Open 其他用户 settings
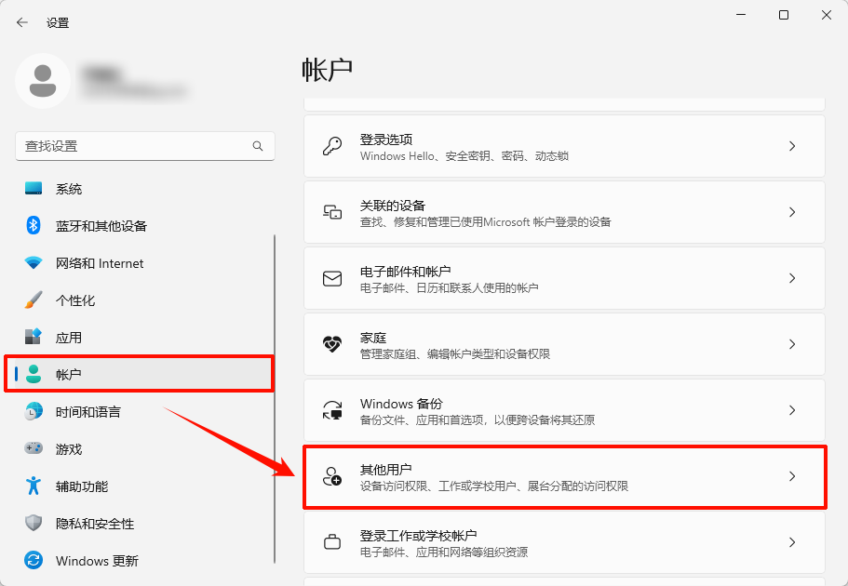The height and width of the screenshot is (586, 848). click(x=564, y=477)
